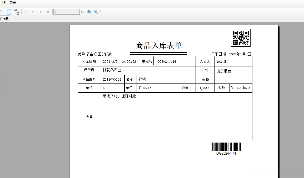Click the unit value KG
The width and height of the screenshot is (304, 178).
105,88
